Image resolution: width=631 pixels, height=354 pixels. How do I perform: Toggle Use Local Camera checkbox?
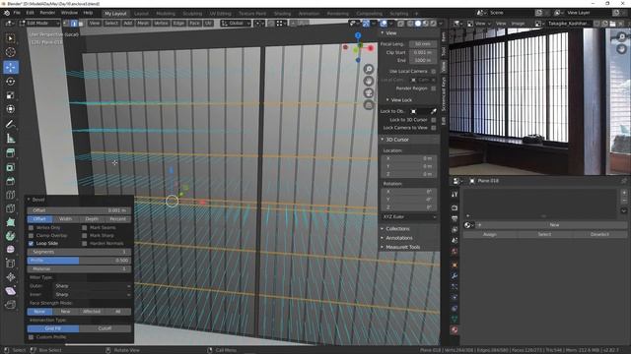tap(434, 71)
